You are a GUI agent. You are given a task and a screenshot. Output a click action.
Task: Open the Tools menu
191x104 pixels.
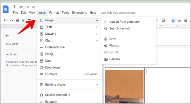[65, 12]
